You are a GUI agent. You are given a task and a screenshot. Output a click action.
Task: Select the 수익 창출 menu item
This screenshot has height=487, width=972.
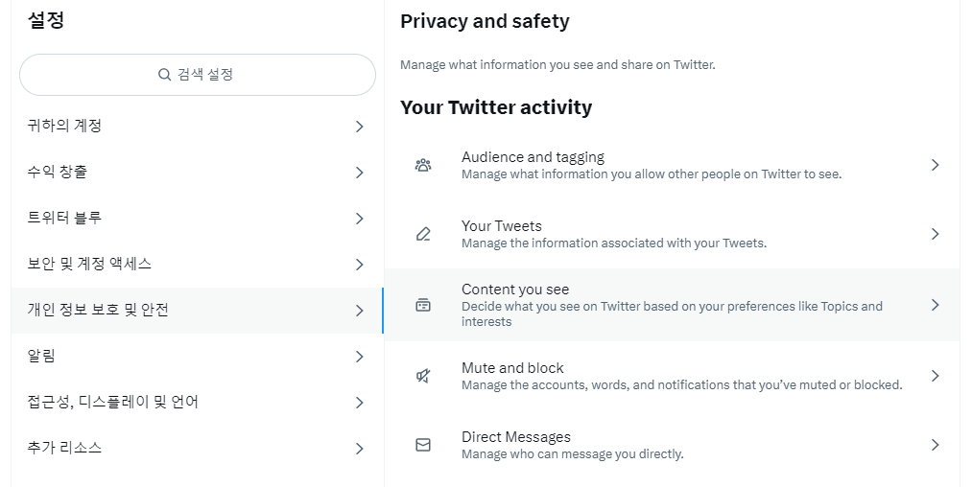(x=197, y=173)
